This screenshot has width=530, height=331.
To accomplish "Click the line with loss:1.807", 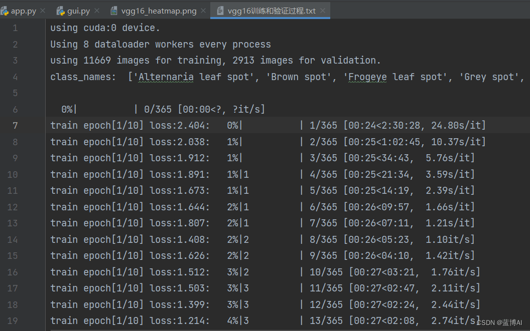I will click(x=262, y=223).
